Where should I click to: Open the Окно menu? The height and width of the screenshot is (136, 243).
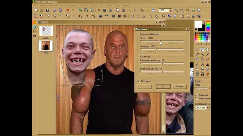pos(117,5)
